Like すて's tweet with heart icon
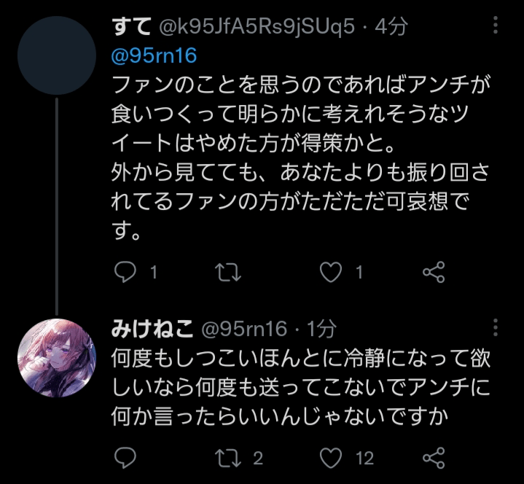This screenshot has height=484, width=524. pyautogui.click(x=332, y=273)
